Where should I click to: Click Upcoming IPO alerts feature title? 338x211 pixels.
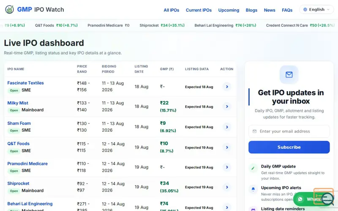pyautogui.click(x=281, y=188)
